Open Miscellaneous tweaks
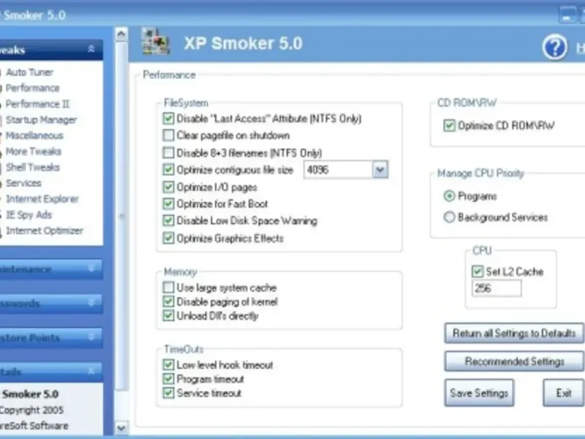The width and height of the screenshot is (585, 439). (x=34, y=135)
